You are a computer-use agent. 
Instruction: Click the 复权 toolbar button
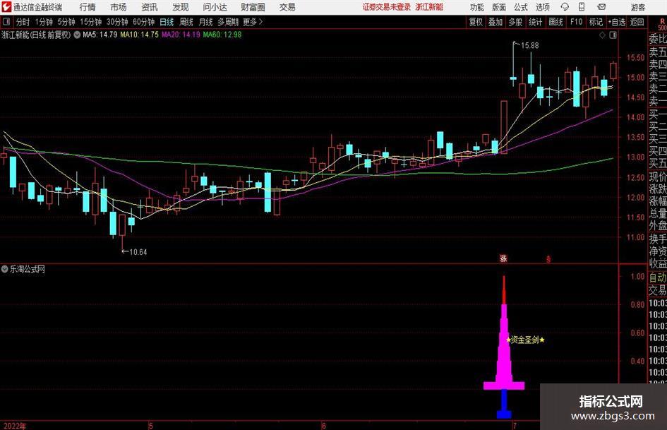coord(476,22)
